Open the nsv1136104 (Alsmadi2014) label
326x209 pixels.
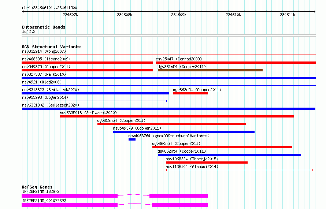[x=192, y=167]
